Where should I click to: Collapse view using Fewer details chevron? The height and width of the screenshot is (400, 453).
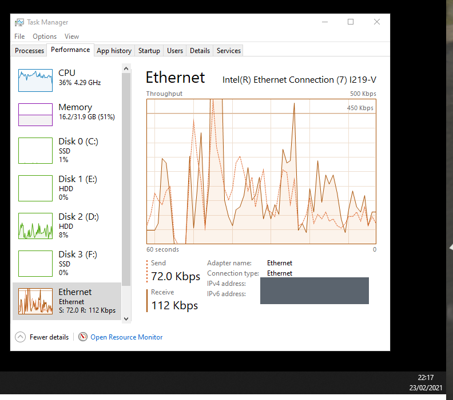(x=20, y=337)
